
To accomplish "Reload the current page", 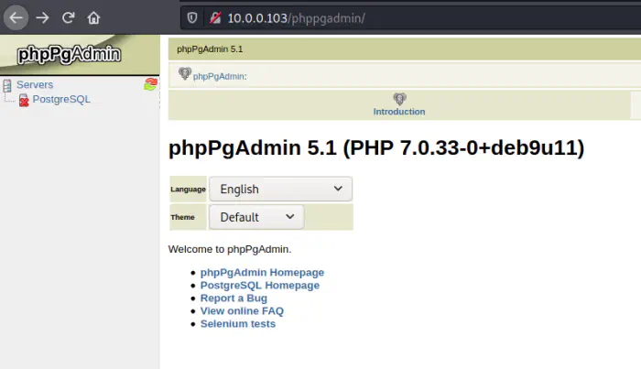I will [x=68, y=17].
